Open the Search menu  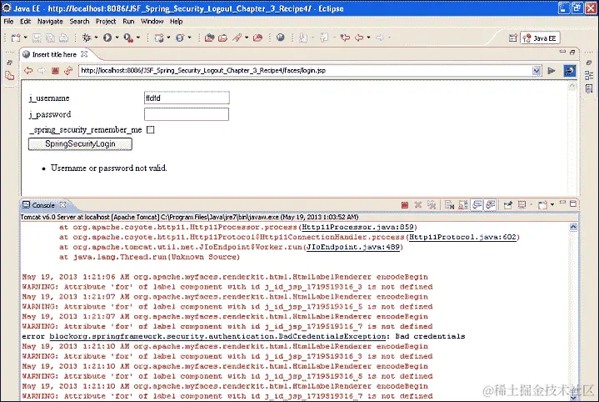tap(79, 22)
